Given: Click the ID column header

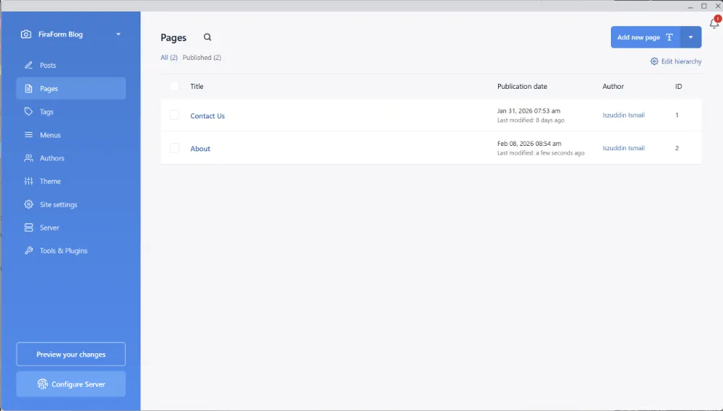Looking at the screenshot, I should (x=678, y=86).
